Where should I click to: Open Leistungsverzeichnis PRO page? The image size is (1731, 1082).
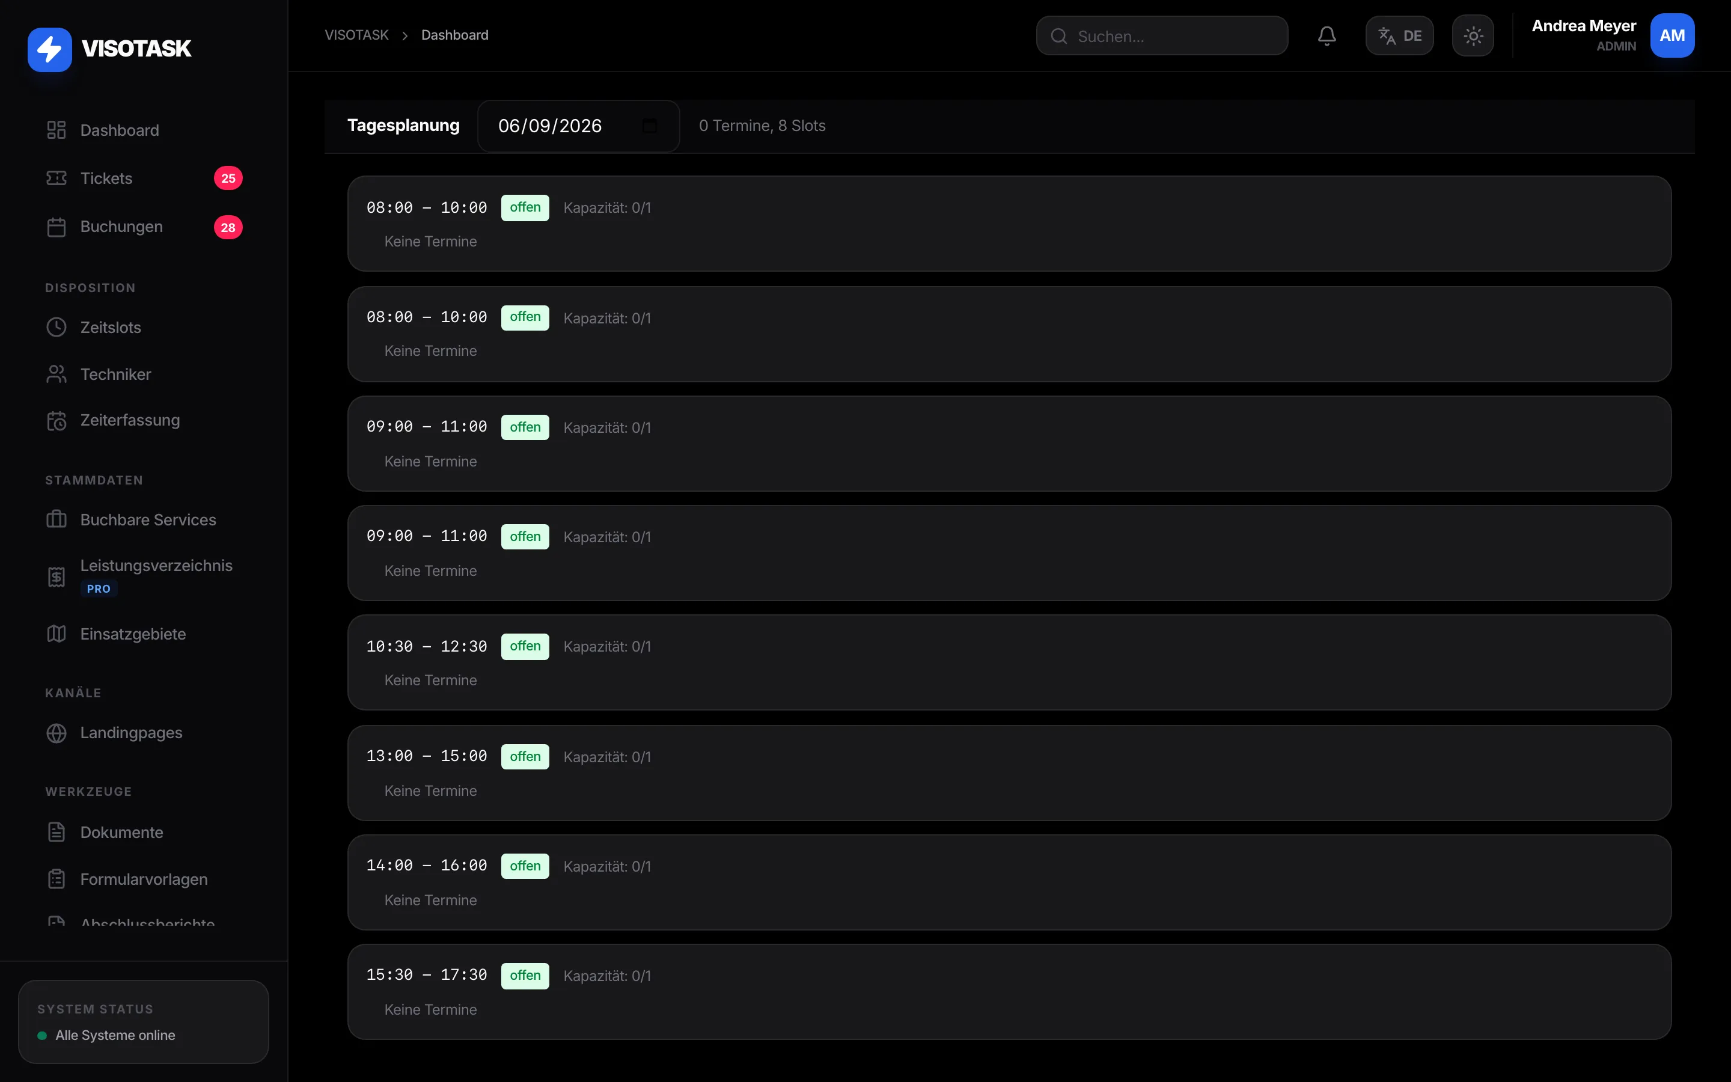pos(144,577)
